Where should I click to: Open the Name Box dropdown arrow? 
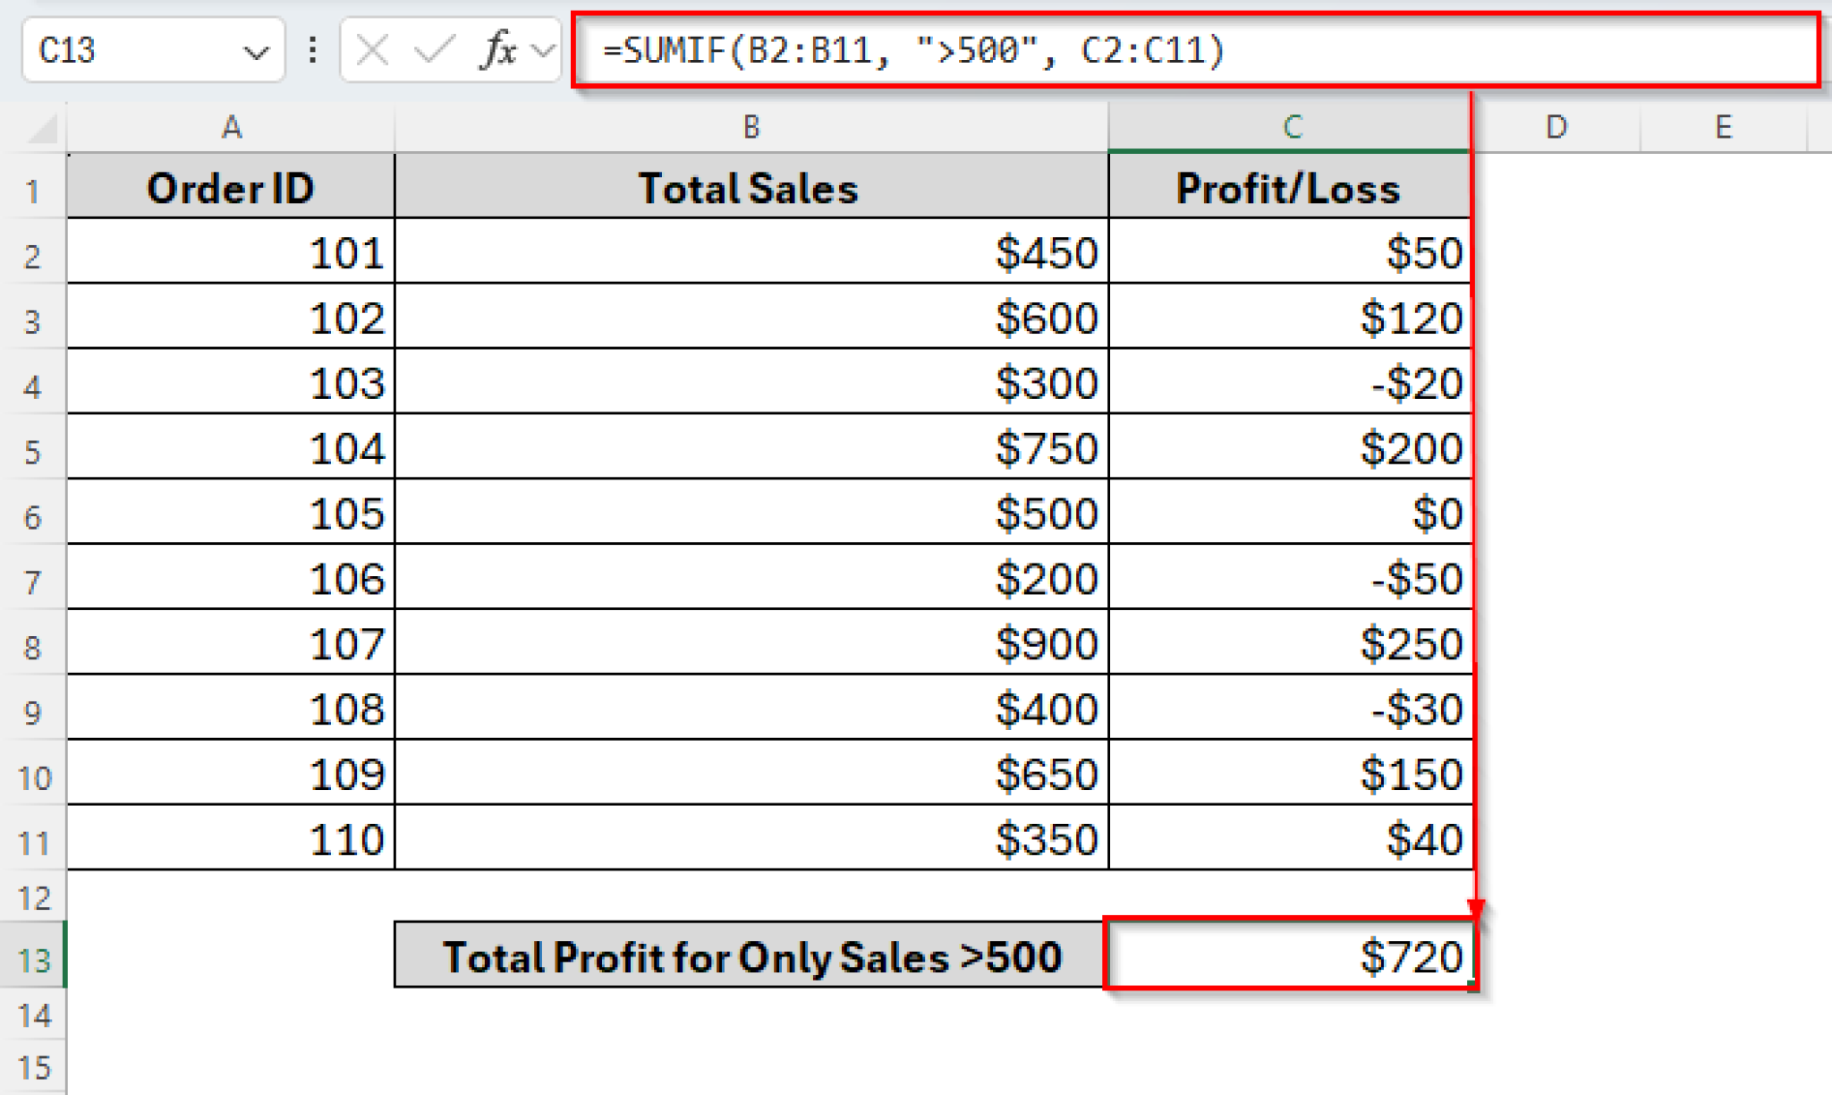click(x=257, y=51)
